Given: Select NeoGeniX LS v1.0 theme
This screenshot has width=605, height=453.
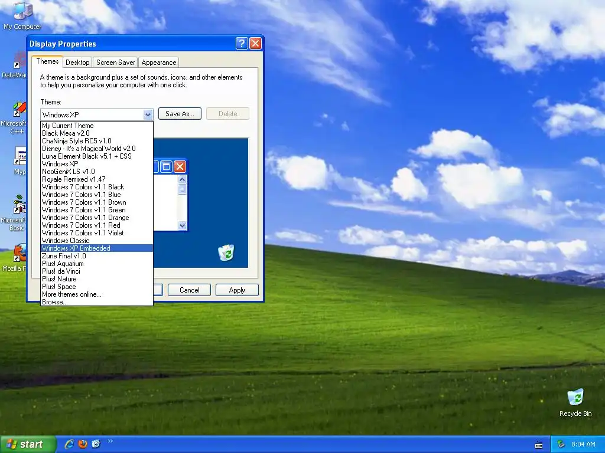Looking at the screenshot, I should tap(97, 172).
